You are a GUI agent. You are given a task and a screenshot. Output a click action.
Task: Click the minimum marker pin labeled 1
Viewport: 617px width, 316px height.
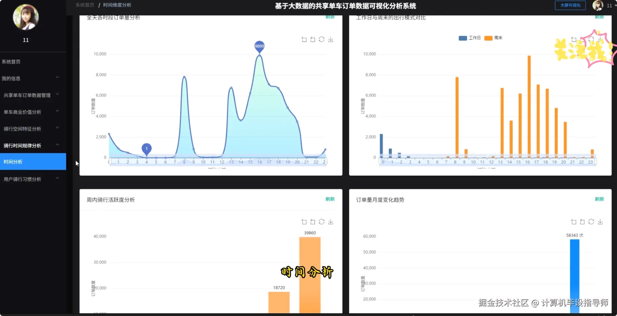tap(146, 149)
